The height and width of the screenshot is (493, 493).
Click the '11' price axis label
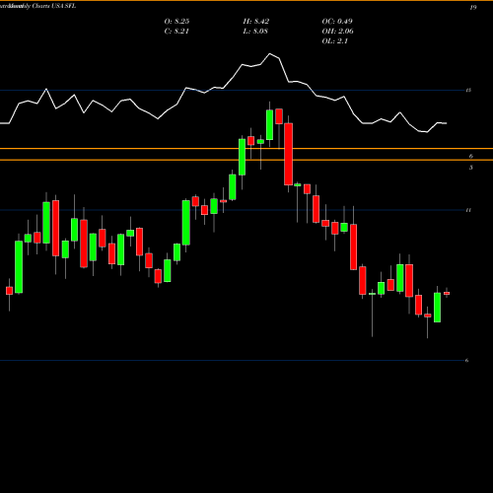pyautogui.click(x=468, y=210)
